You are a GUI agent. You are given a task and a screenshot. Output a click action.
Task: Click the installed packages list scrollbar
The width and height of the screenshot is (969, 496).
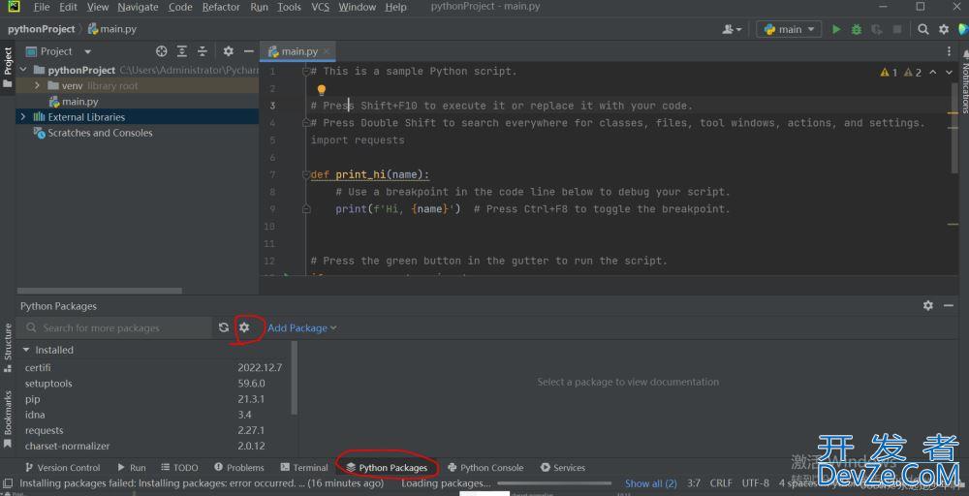[x=295, y=378]
